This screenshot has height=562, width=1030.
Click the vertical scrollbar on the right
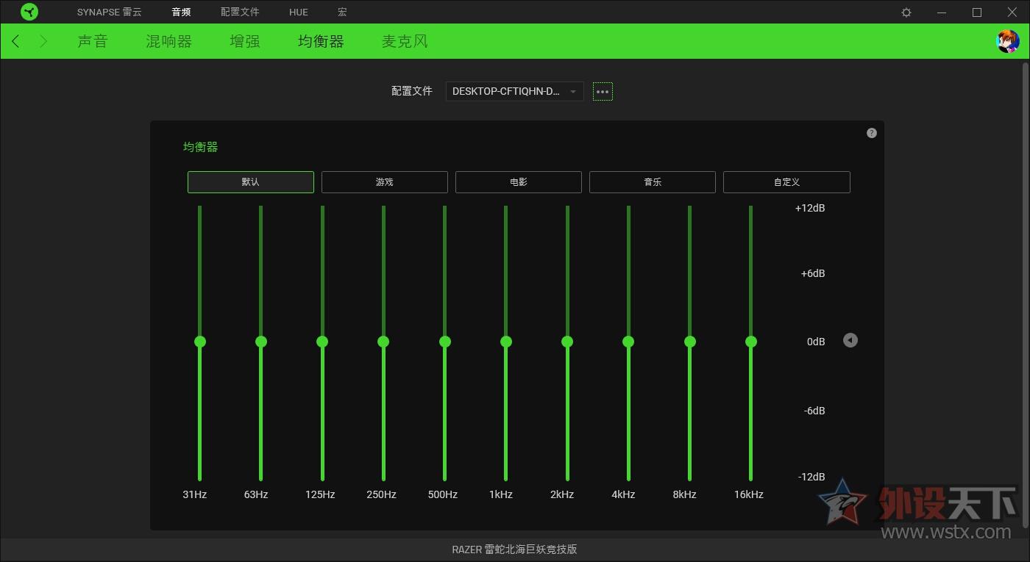(1026, 294)
